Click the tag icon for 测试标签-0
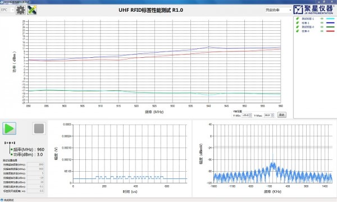 [298, 27]
